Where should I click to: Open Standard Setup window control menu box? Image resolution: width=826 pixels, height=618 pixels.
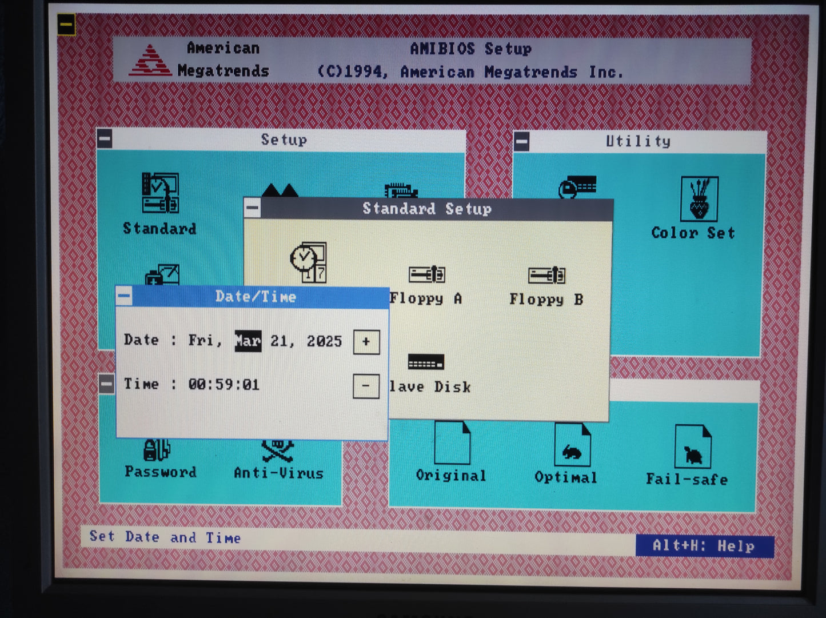point(252,208)
